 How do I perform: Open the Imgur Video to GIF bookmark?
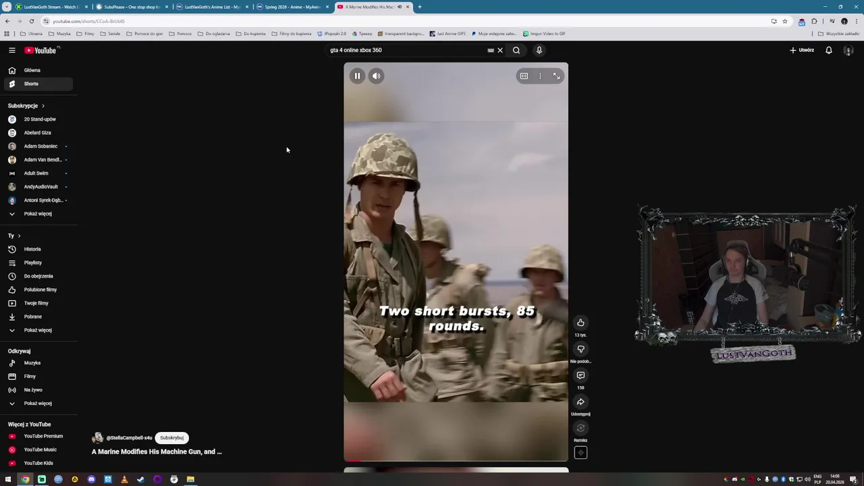544,34
